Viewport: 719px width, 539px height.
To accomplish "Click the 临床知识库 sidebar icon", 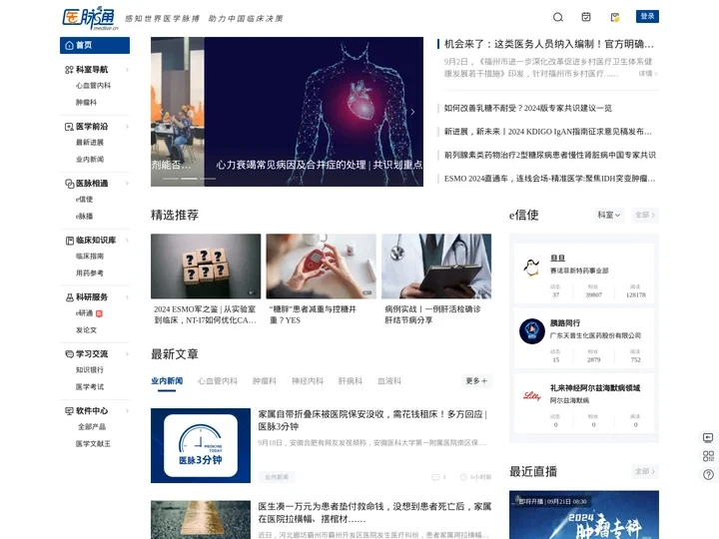I will [x=69, y=241].
